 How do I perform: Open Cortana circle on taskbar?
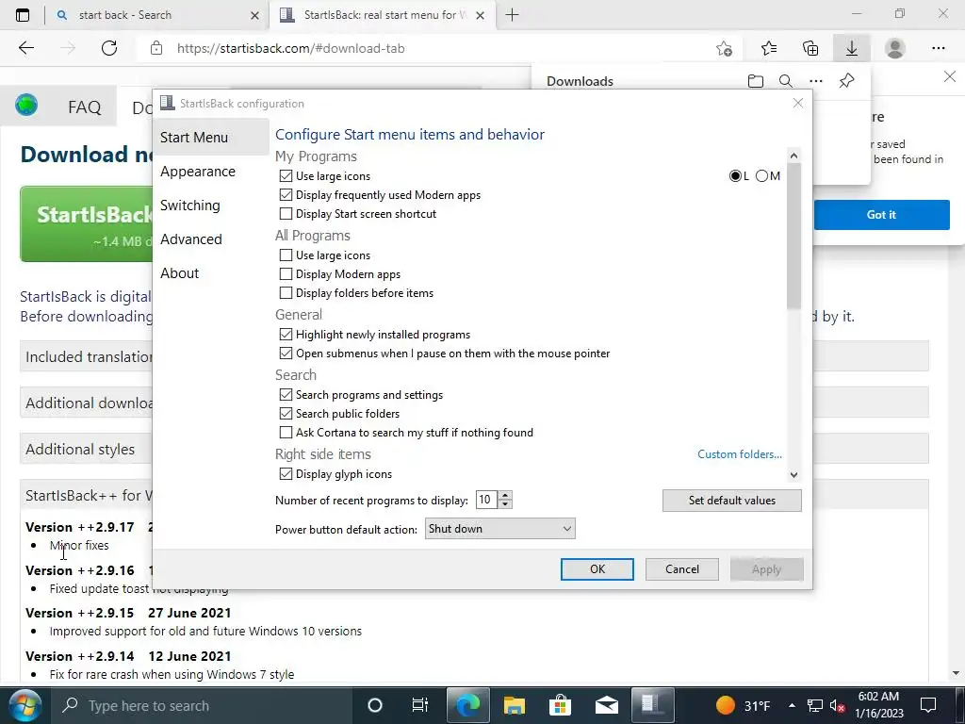point(374,705)
